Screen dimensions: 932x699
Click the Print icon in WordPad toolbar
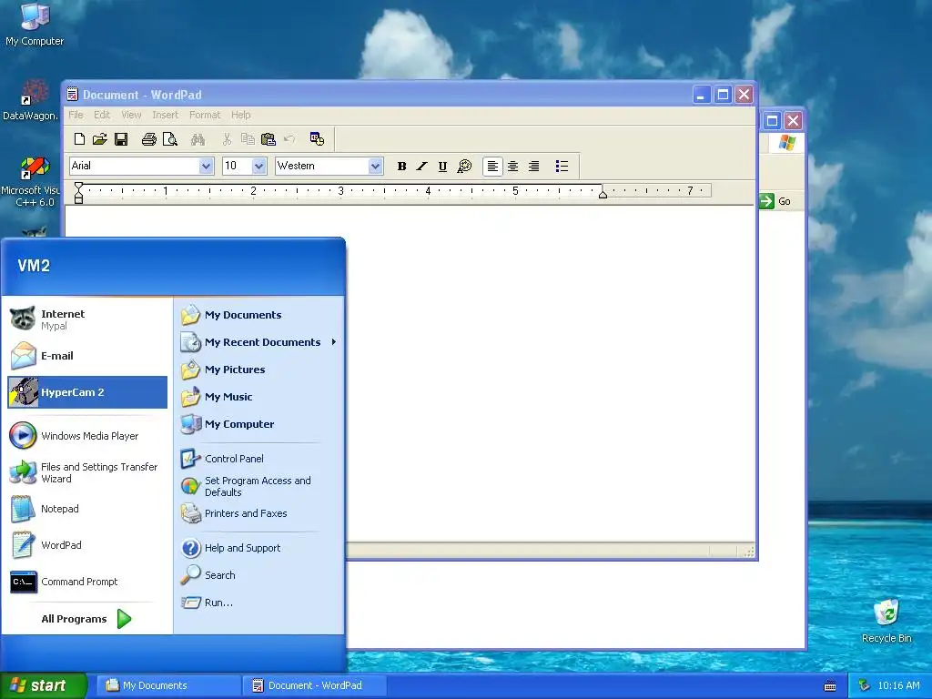click(x=148, y=139)
